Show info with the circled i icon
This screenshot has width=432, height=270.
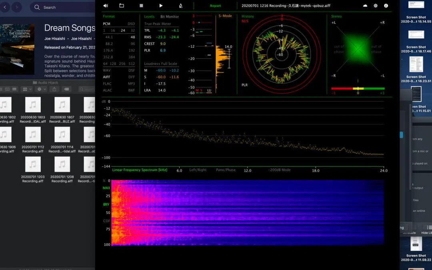coord(386,6)
